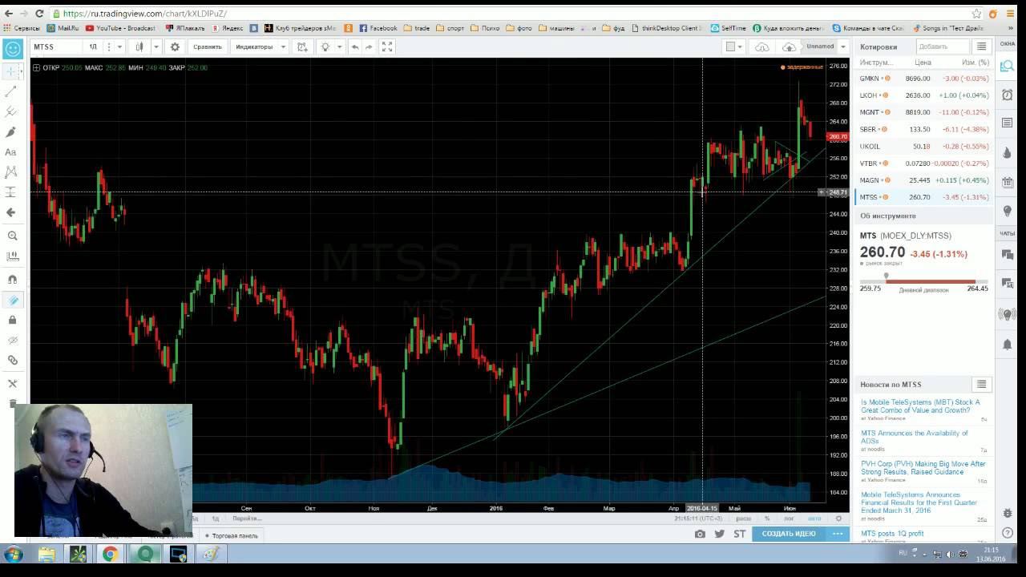
Task: Expand Индикаторы dropdown arrow
Action: click(283, 46)
